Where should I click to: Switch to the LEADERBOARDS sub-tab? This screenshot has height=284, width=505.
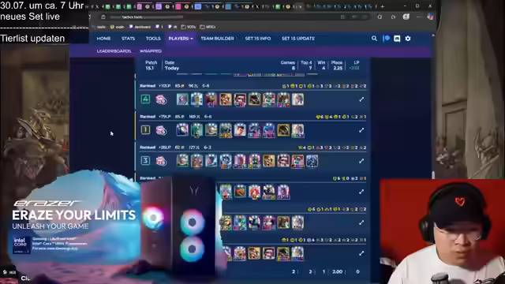coord(114,51)
